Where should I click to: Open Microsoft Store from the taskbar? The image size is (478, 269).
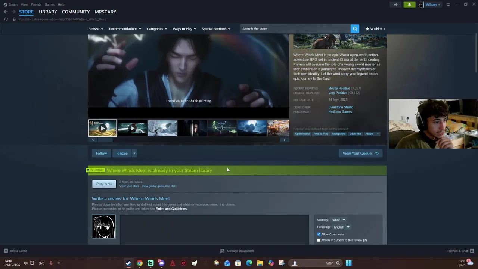[x=238, y=263]
